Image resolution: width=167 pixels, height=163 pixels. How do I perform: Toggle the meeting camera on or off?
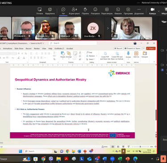coord(152,11)
